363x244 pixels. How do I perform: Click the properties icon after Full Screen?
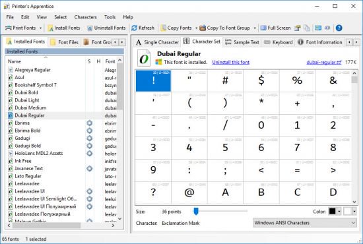[x=298, y=28]
